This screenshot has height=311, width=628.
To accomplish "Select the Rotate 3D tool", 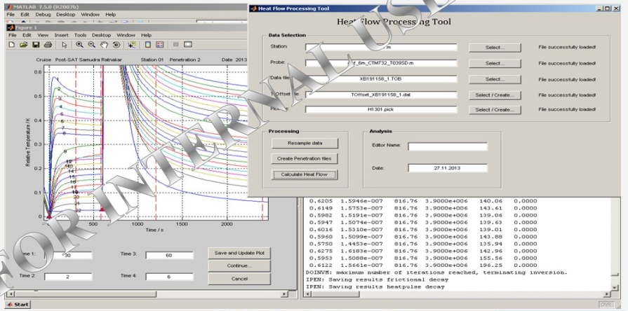I will (115, 45).
